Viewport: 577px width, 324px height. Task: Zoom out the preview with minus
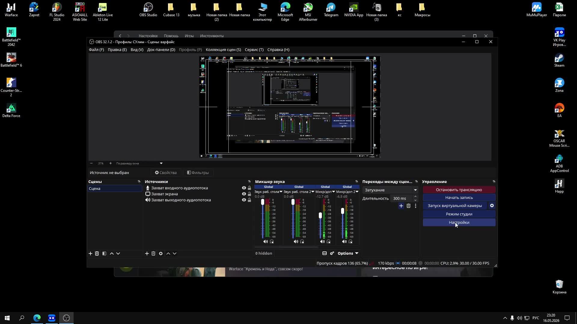click(91, 163)
